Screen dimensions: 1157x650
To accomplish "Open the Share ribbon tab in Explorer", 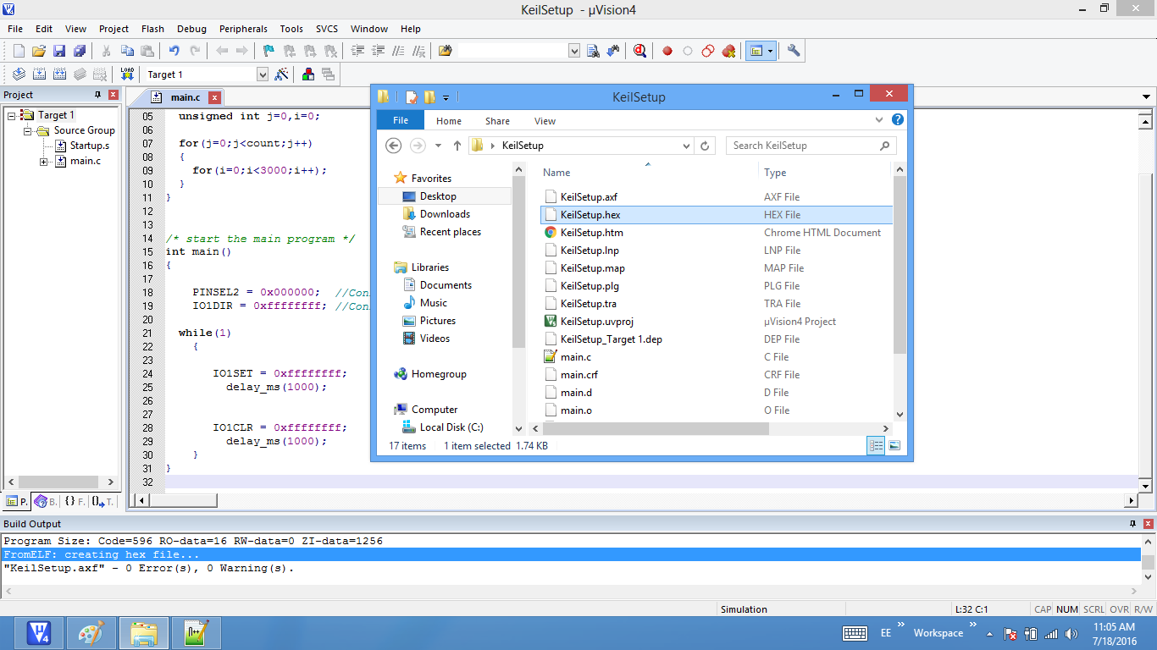I will 497,121.
